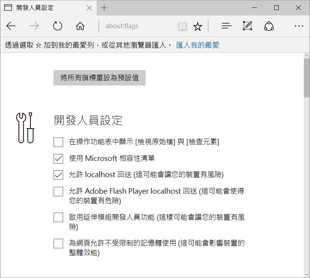Uncheck 使用 Microsoft 相容性清單
The image size is (310, 278).
point(58,159)
